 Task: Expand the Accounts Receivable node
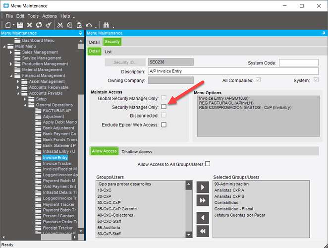point(18,87)
